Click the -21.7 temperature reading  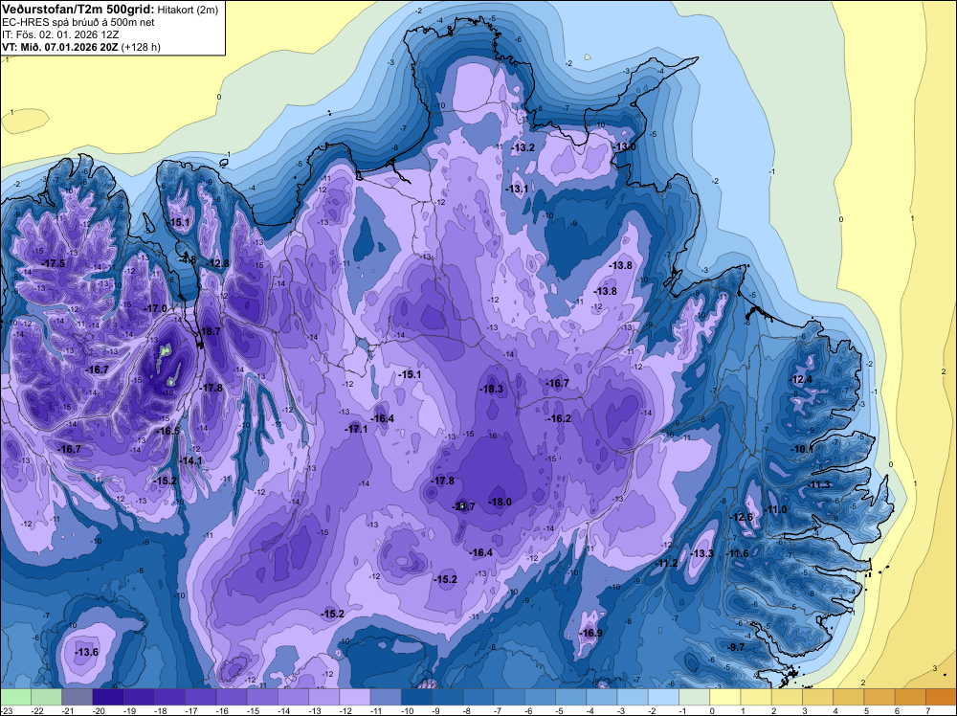[x=463, y=506]
